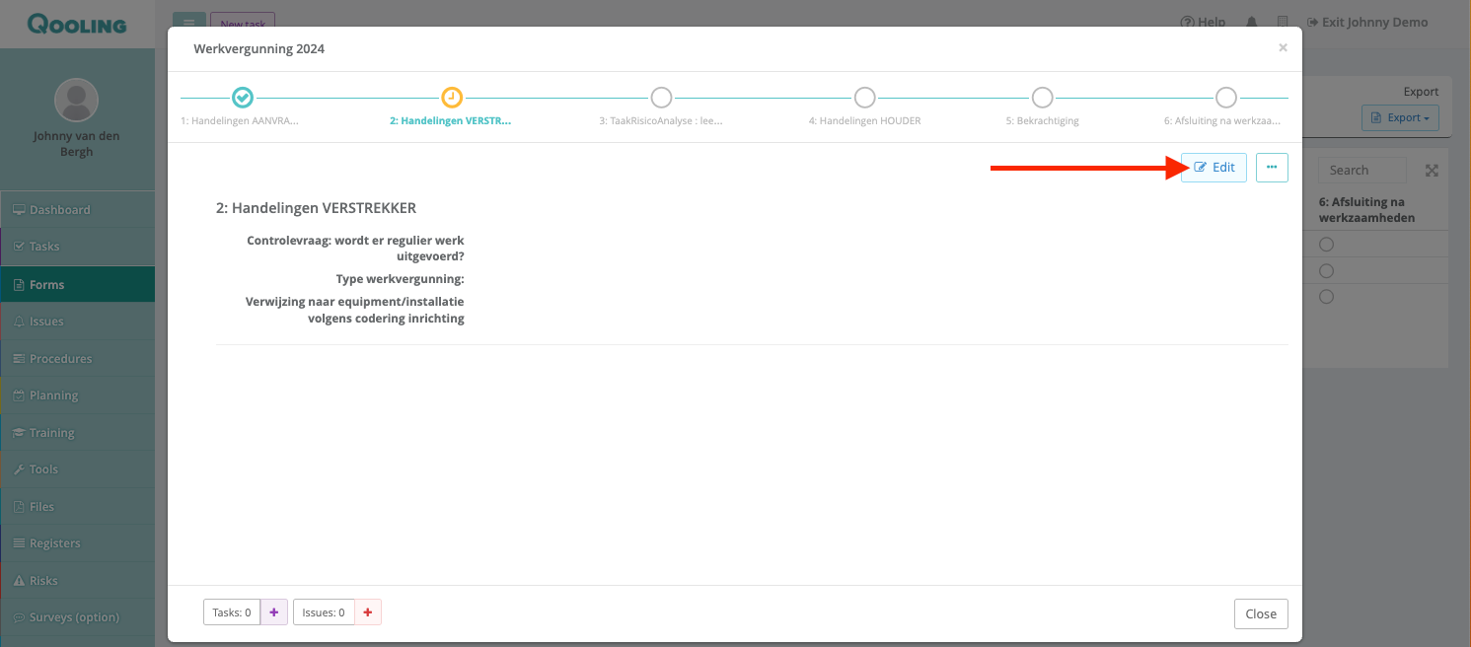Click the step label '1: Handelingen AANVRA...'
Screen dimensions: 1471x647
click(240, 120)
